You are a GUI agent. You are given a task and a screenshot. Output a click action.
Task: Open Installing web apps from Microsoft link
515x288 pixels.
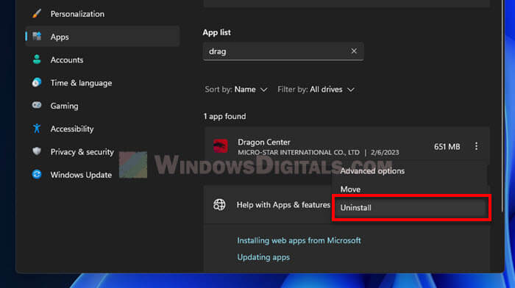point(299,240)
